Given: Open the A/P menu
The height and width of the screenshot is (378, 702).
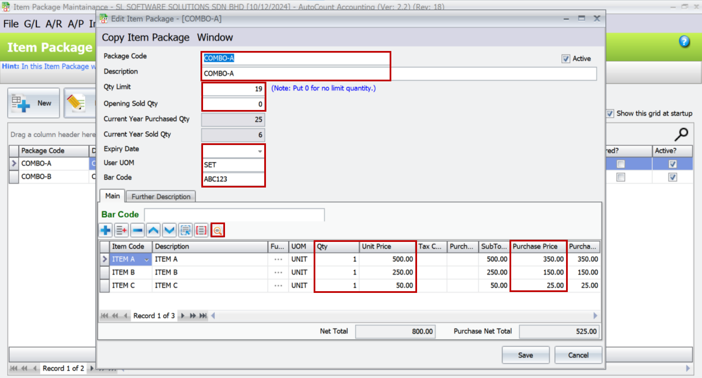Looking at the screenshot, I should (76, 24).
